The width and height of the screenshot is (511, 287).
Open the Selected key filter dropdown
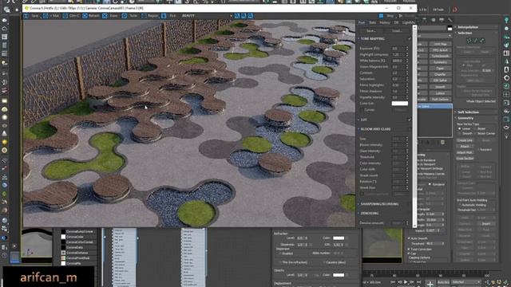(x=465, y=282)
